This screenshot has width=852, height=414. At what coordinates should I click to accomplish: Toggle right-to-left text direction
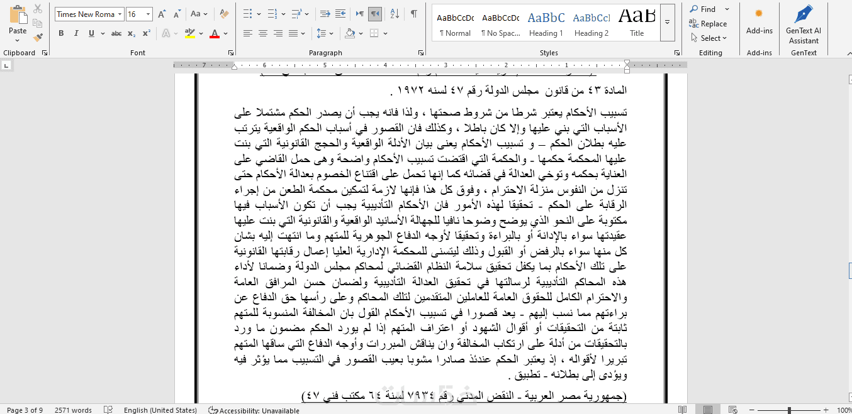tap(375, 14)
